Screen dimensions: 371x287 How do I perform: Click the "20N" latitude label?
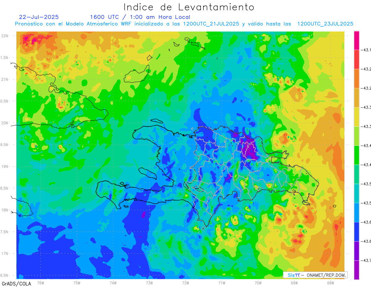click(x=5, y=123)
